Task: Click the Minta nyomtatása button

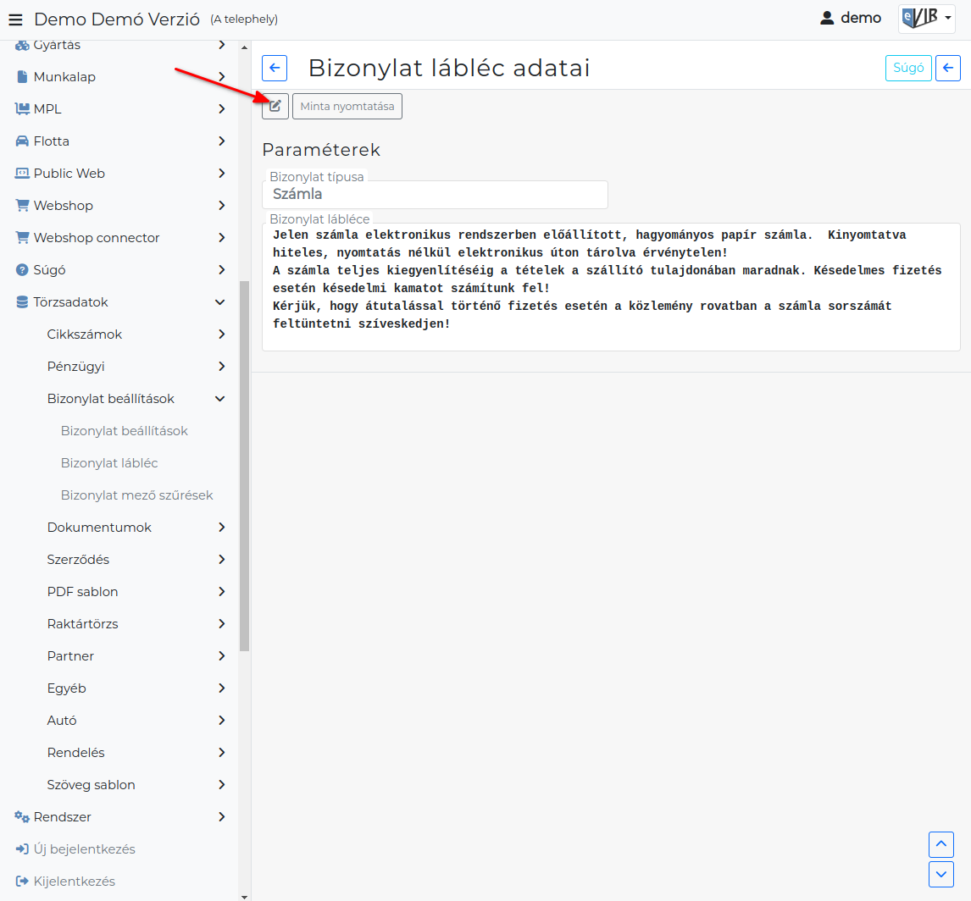Action: [347, 107]
